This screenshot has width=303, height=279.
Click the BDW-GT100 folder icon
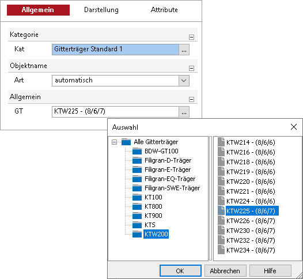coord(137,151)
